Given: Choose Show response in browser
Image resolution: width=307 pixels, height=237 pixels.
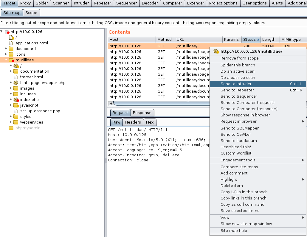Looking at the screenshot, I should [x=258, y=115].
